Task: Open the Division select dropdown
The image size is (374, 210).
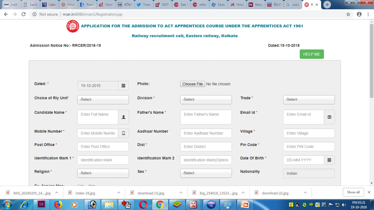Action: (206, 100)
